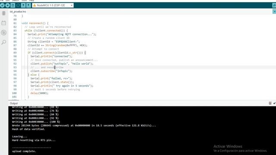Open the Sketch menu
Image resolution: width=276 pixels, height=155 pixels.
tap(16, 1)
